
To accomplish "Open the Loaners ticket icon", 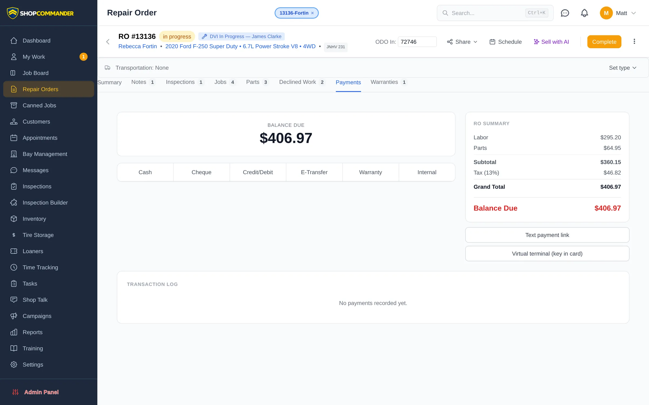I will tap(14, 251).
